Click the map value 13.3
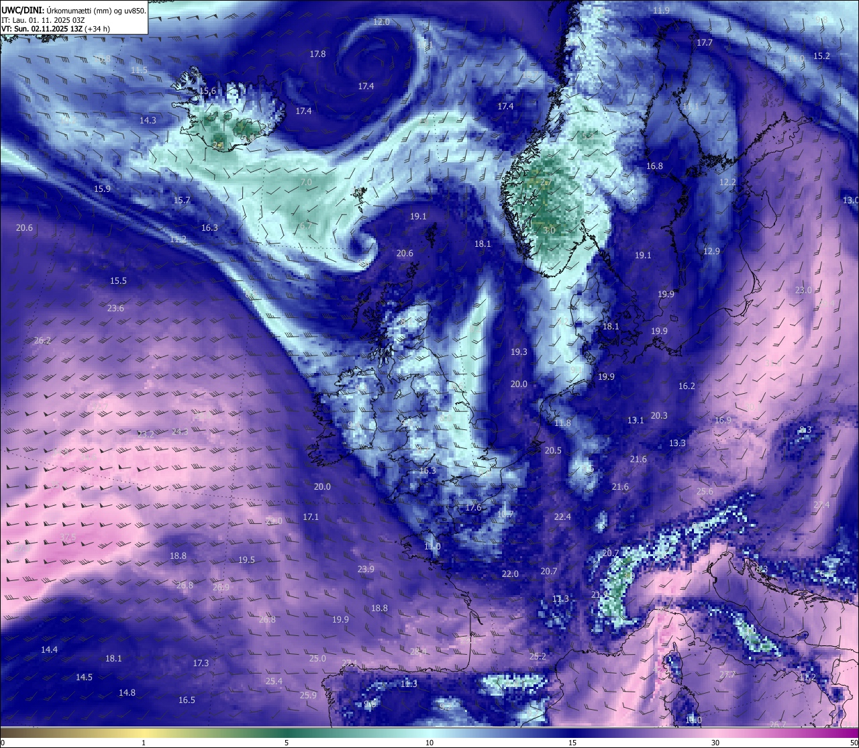The width and height of the screenshot is (859, 748). pos(677,443)
